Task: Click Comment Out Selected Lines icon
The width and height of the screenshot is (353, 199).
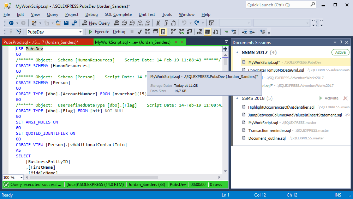Action: pyautogui.click(x=226, y=32)
